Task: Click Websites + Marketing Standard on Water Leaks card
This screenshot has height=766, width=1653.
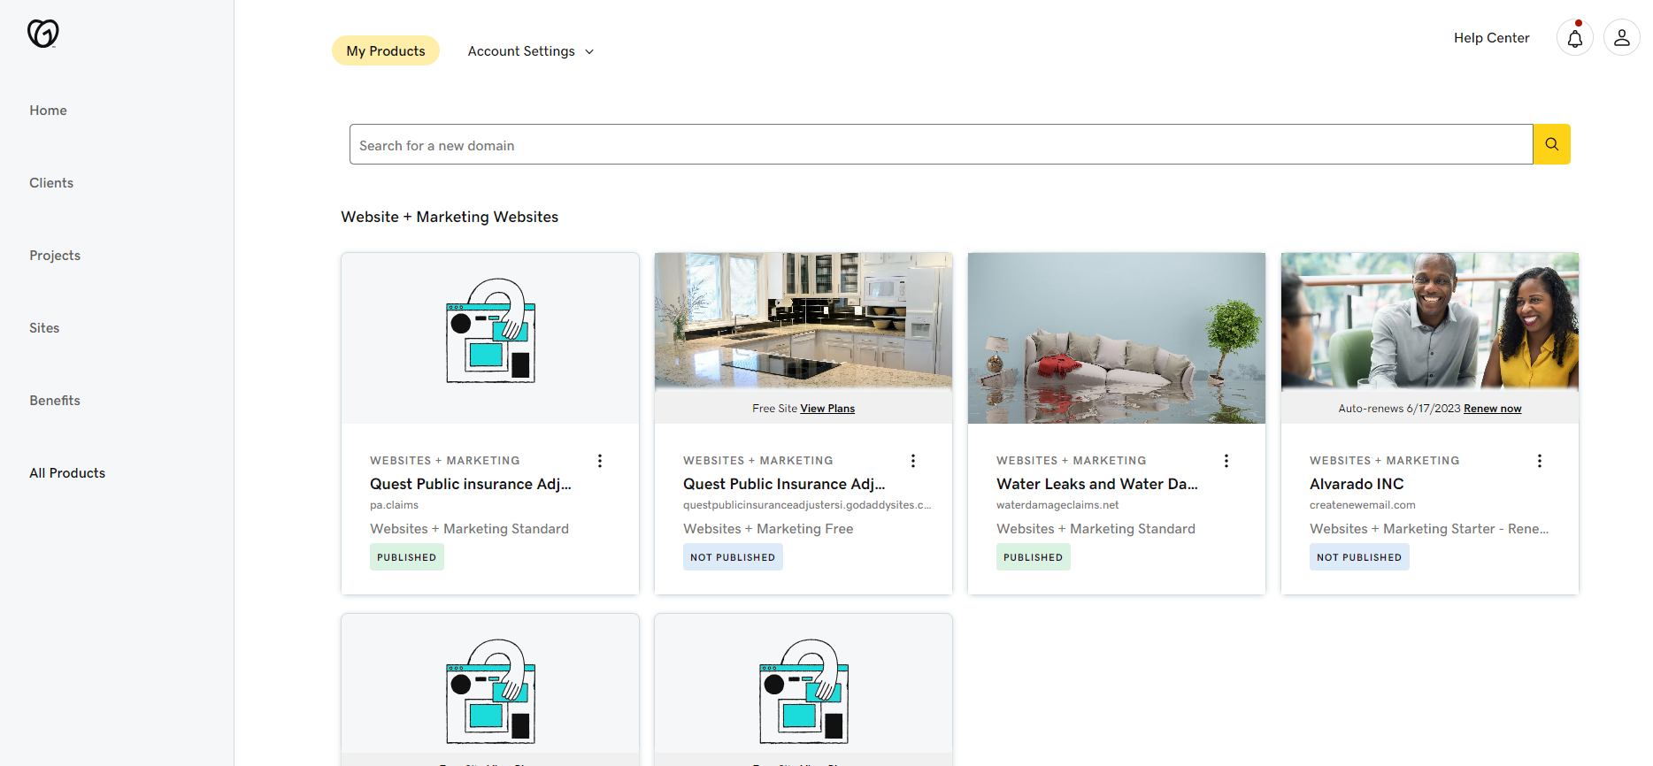Action: tap(1096, 529)
